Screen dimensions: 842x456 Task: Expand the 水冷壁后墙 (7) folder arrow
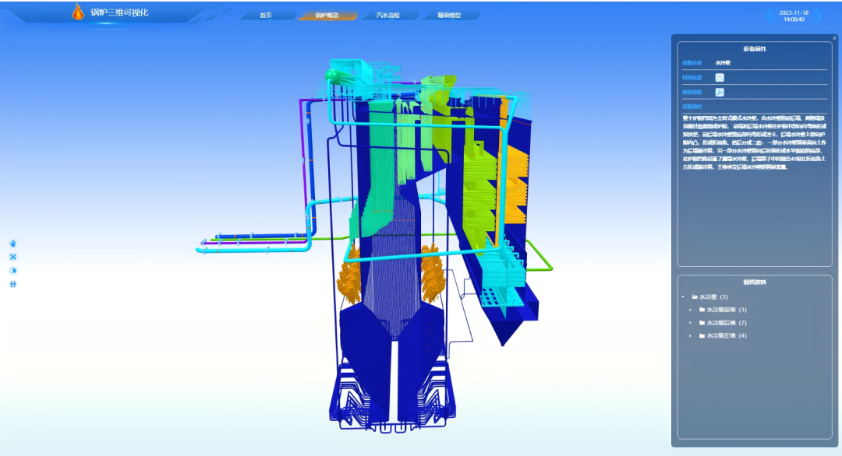[x=690, y=323]
